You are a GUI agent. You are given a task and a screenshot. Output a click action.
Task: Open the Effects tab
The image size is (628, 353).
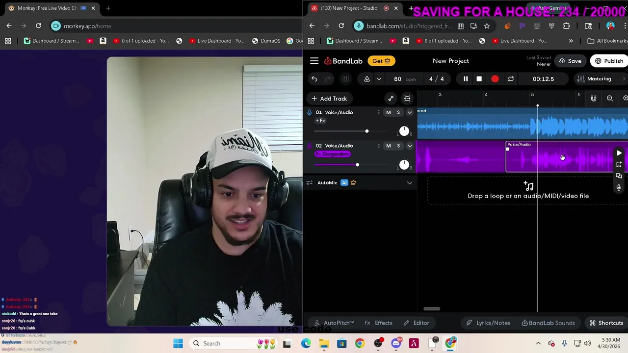coord(378,323)
